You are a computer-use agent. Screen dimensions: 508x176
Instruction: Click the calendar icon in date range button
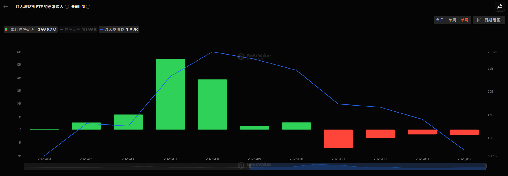coord(479,20)
